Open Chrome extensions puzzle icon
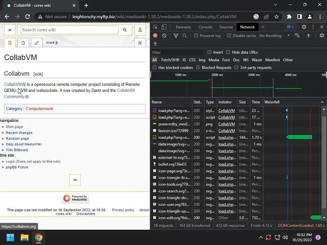Screen dimensions: 327x245 [289, 17]
